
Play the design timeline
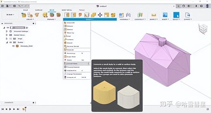[10, 109]
